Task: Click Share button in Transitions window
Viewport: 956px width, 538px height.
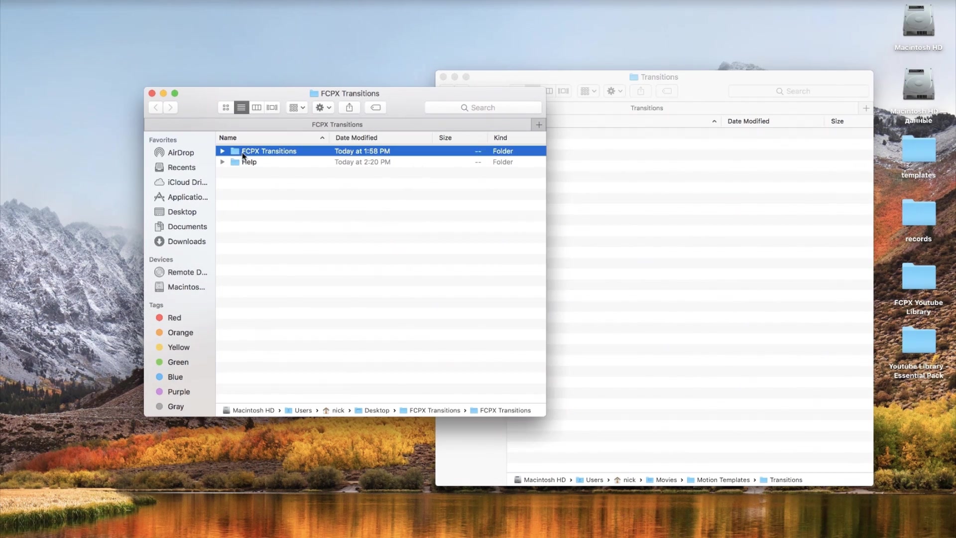Action: pos(641,91)
